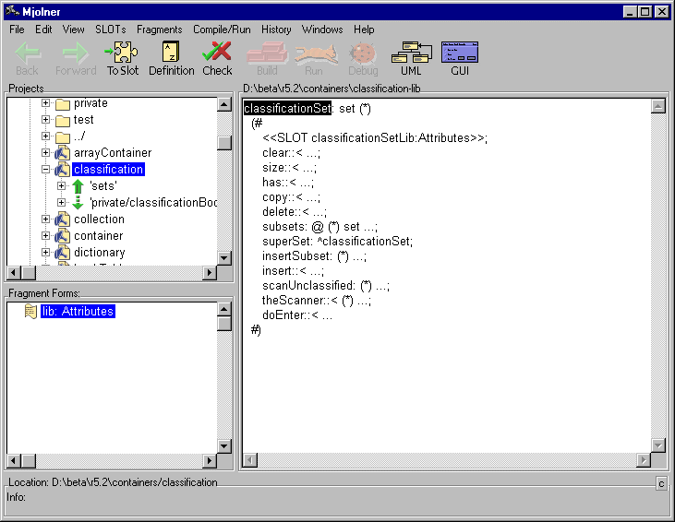Open the SLOTs menu
The image size is (675, 522).
(x=110, y=30)
